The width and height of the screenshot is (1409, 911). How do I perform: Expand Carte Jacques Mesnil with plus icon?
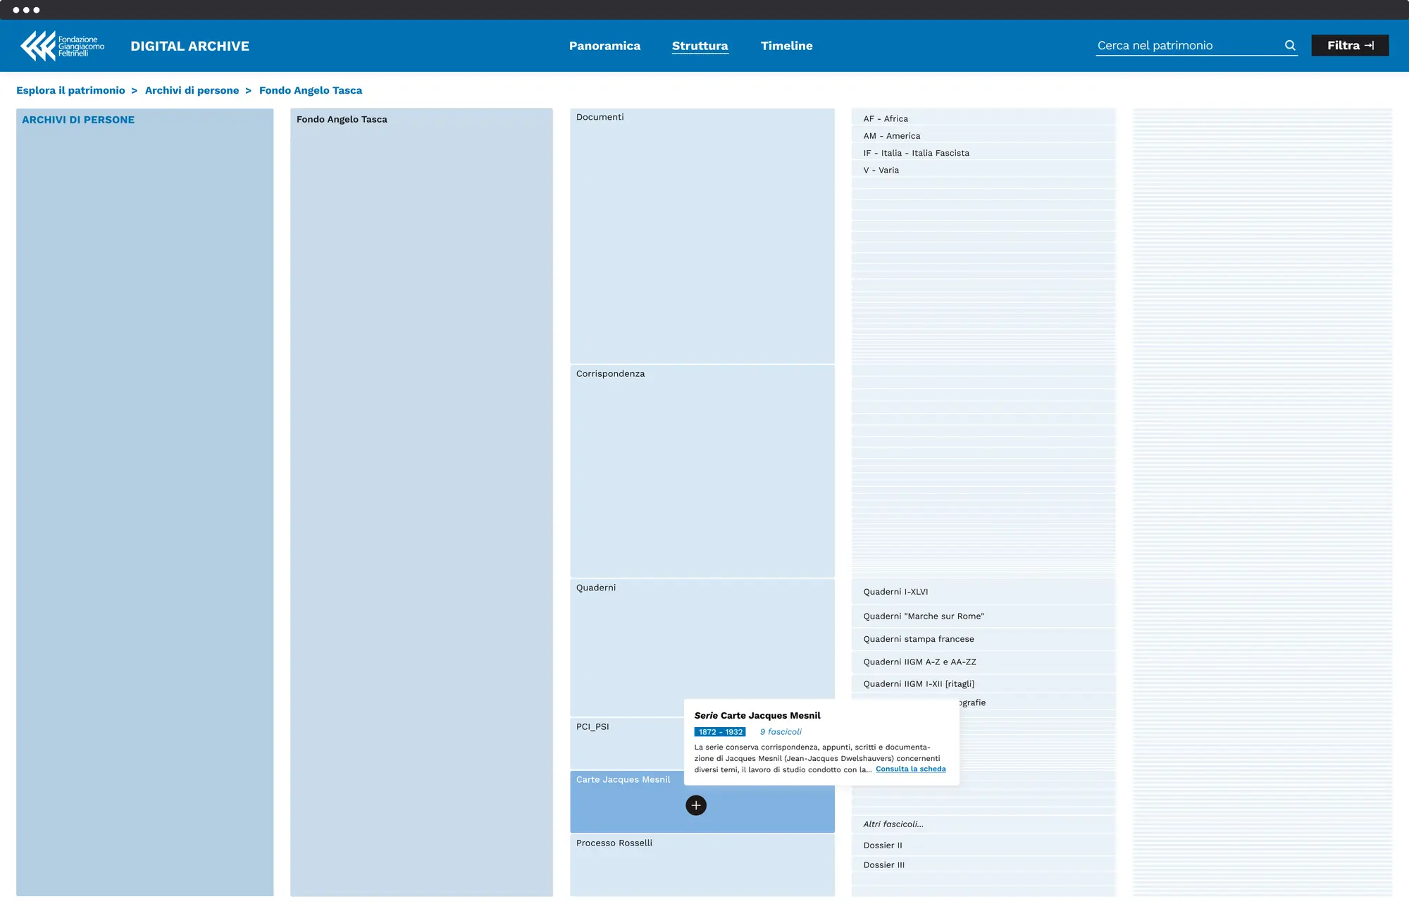click(695, 805)
